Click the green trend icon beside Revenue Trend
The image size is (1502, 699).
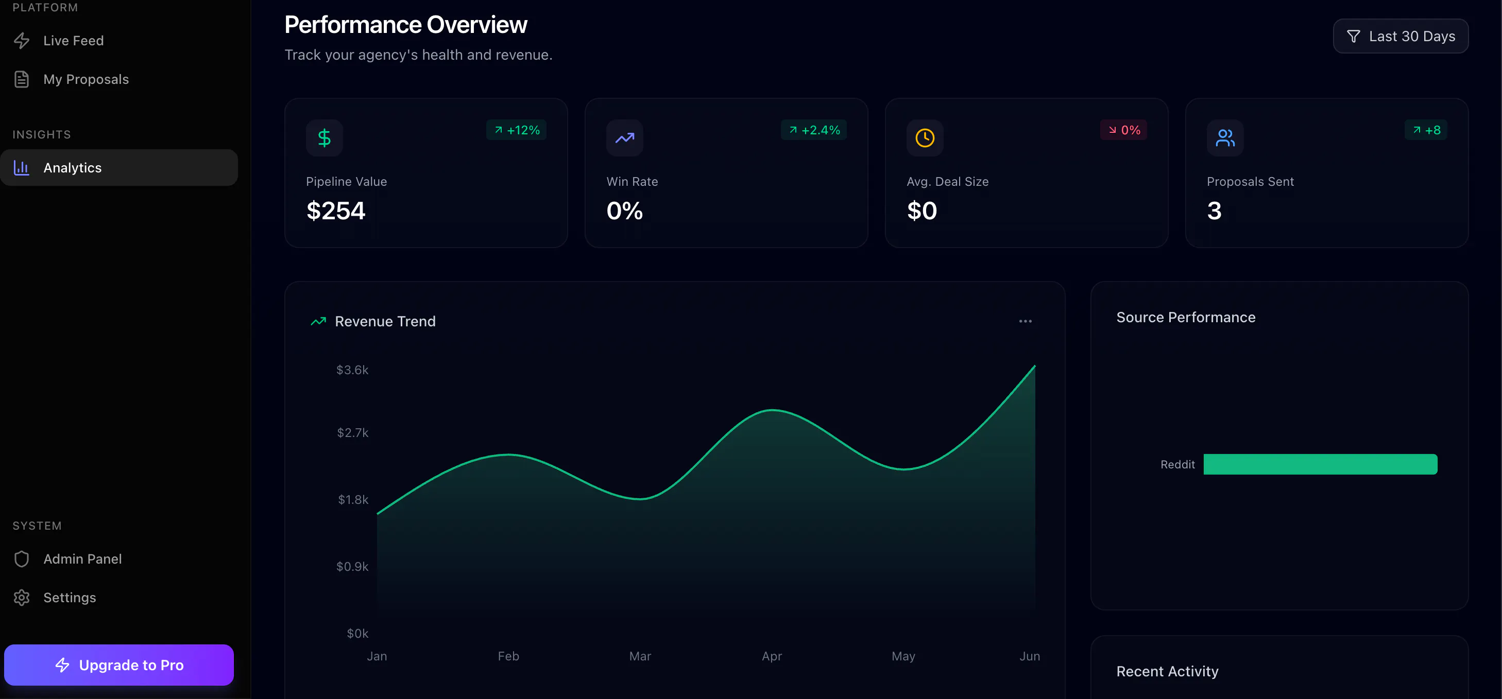[x=318, y=322]
